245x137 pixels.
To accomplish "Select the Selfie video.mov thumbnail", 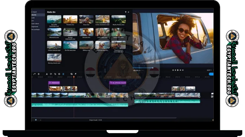I will [102, 32].
